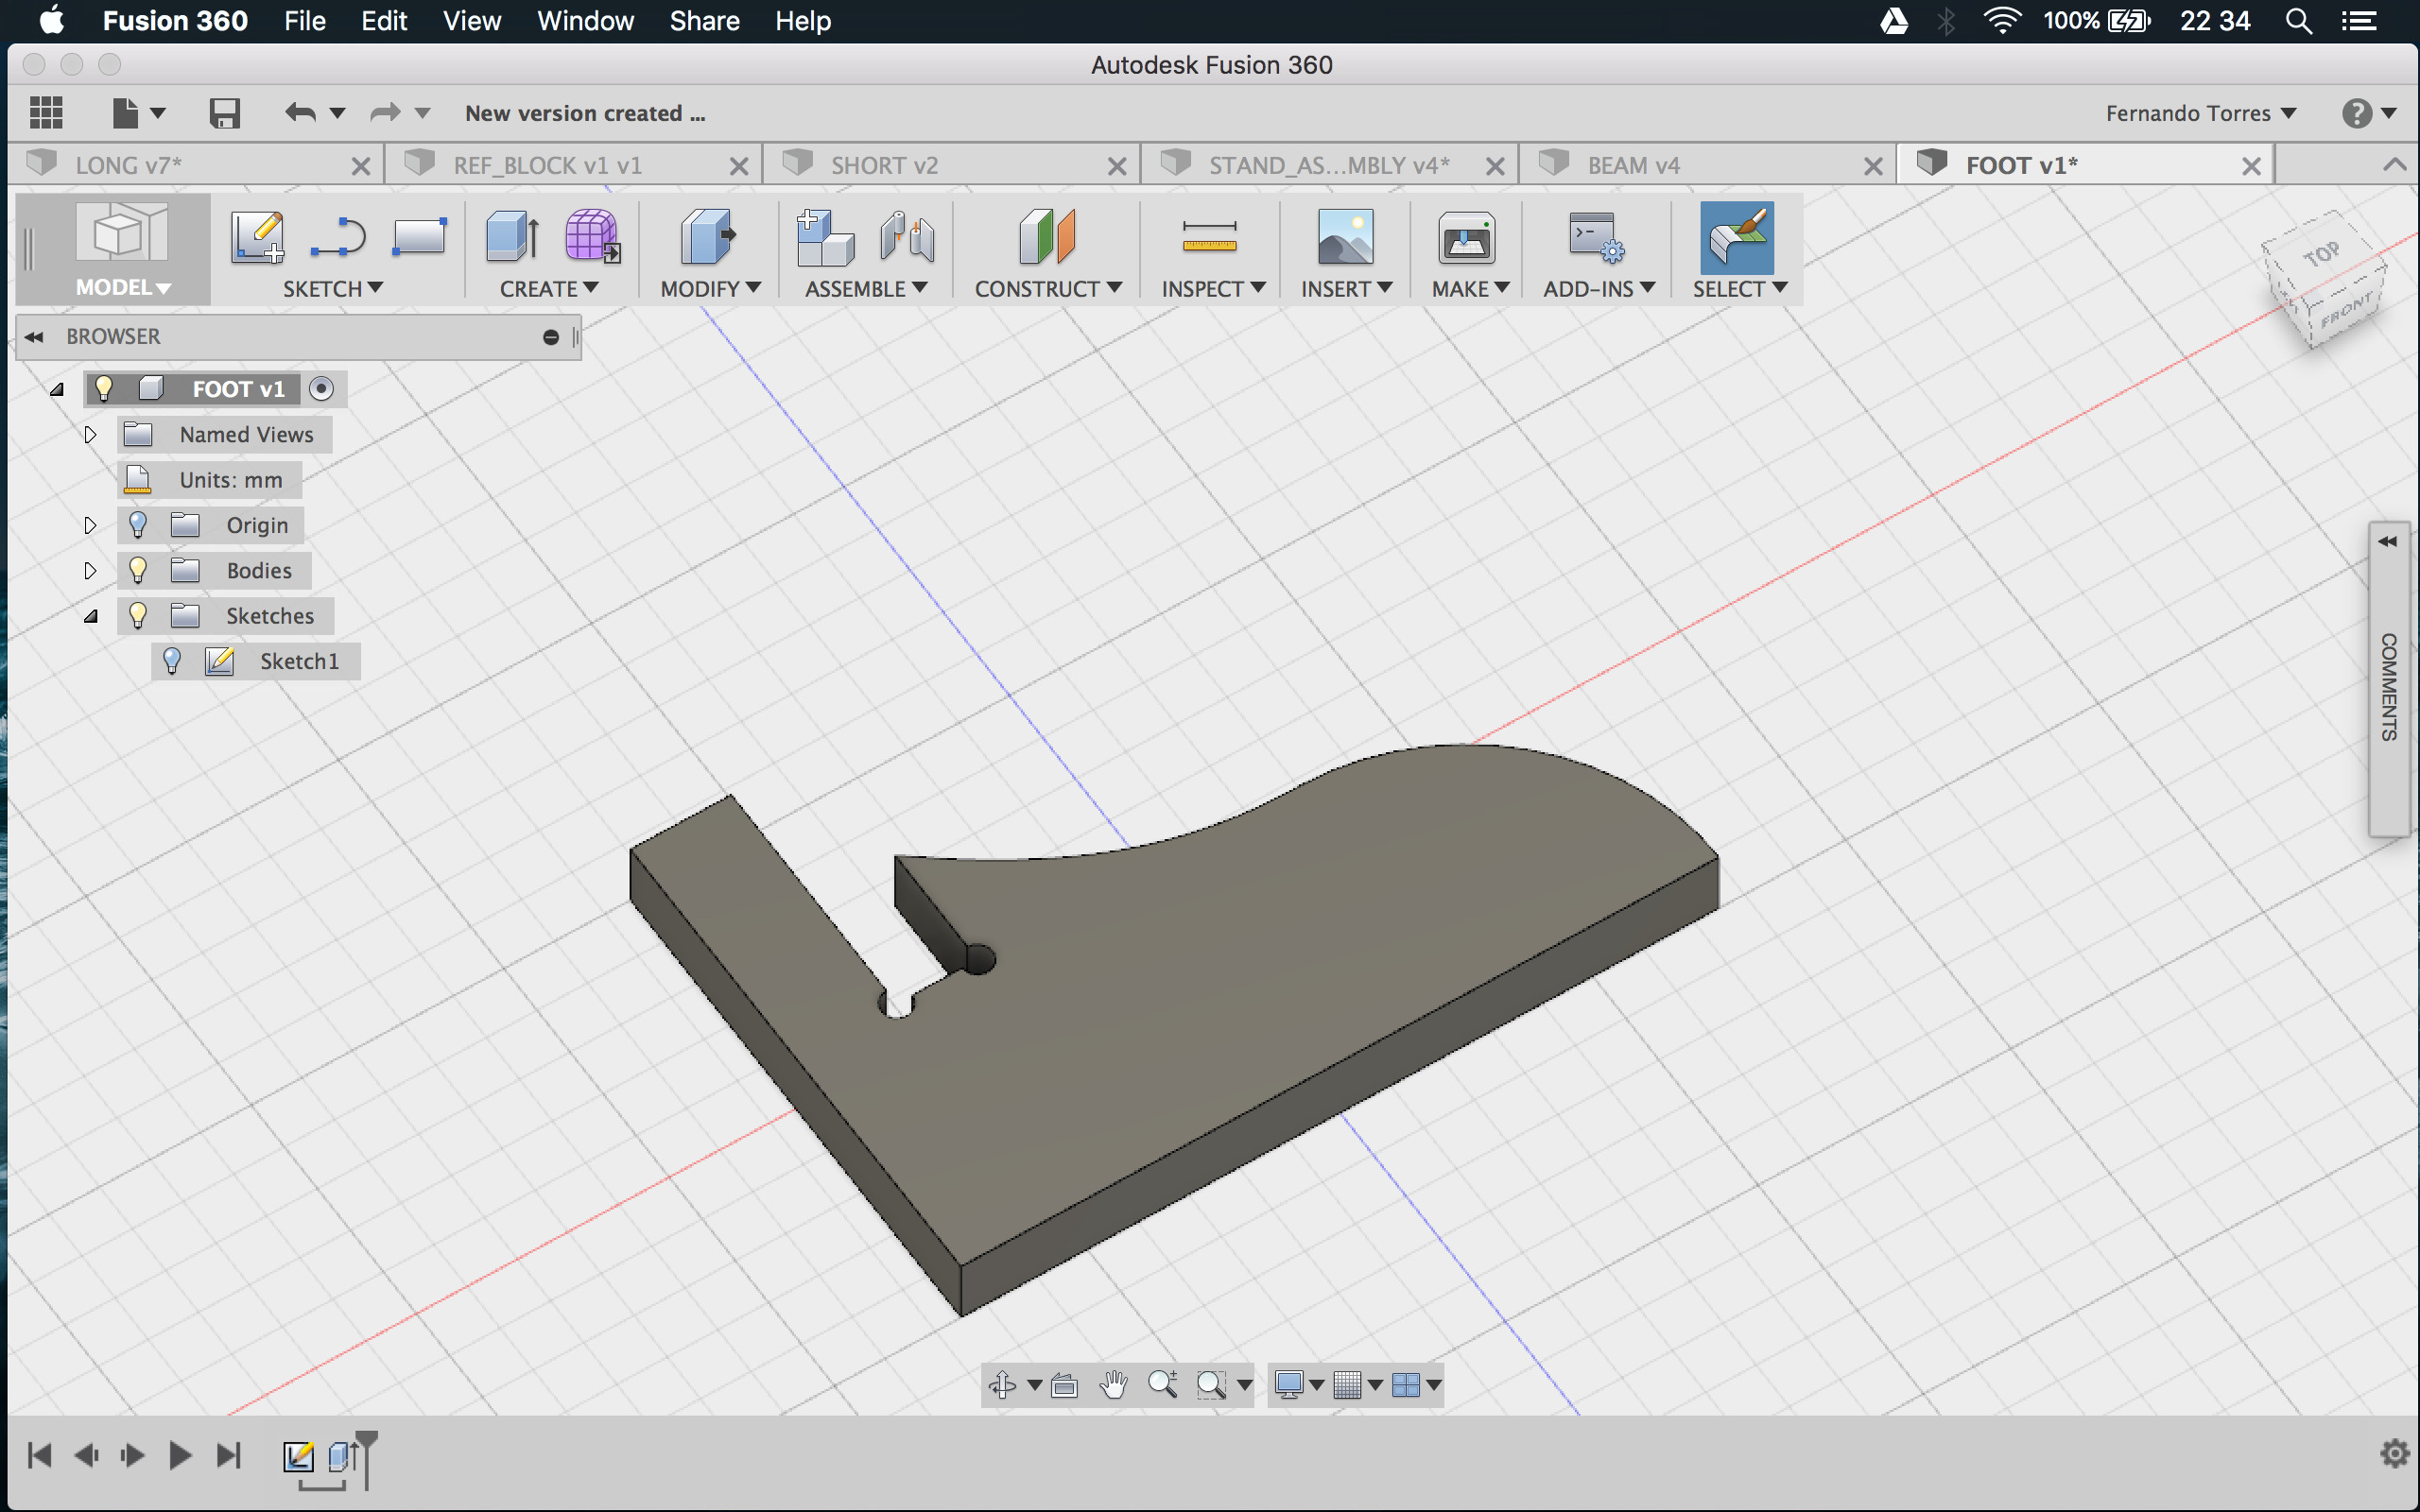
Task: Open the CREATE dropdown menu
Action: pos(549,288)
